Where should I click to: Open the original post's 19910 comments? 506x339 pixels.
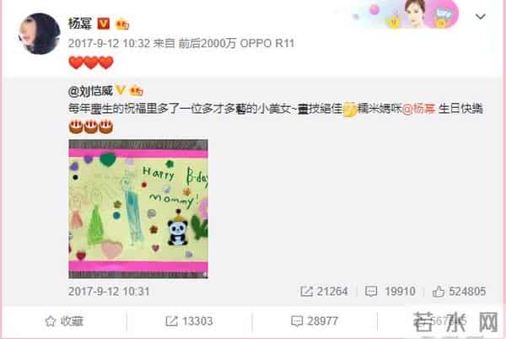click(390, 291)
